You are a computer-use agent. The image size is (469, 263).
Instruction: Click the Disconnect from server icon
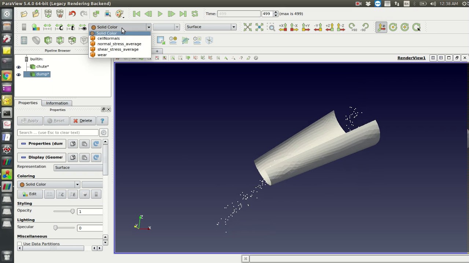pyautogui.click(x=60, y=14)
